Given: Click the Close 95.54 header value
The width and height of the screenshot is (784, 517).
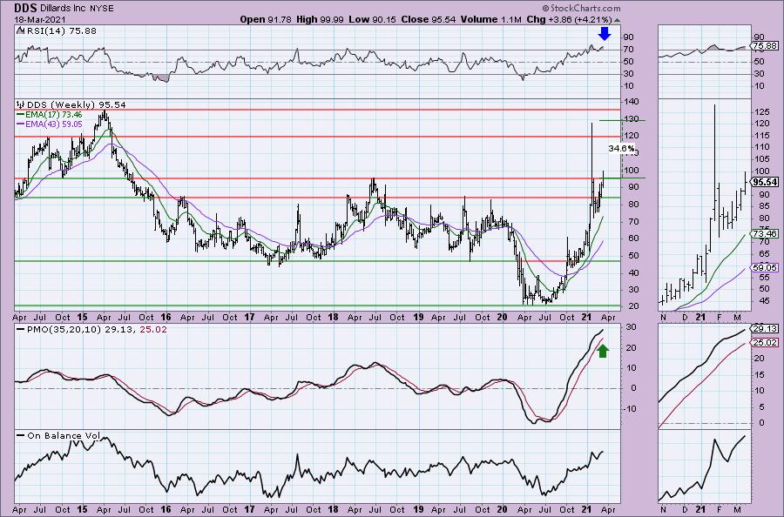Looking at the screenshot, I should (x=428, y=19).
